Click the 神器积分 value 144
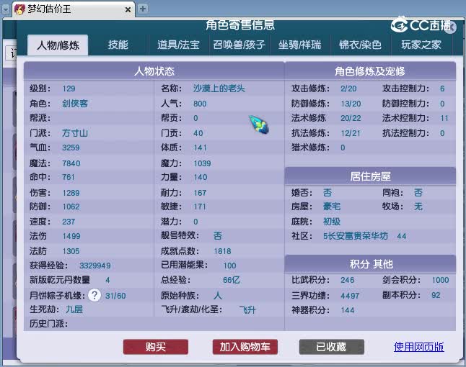The width and height of the screenshot is (466, 367). pyautogui.click(x=348, y=310)
